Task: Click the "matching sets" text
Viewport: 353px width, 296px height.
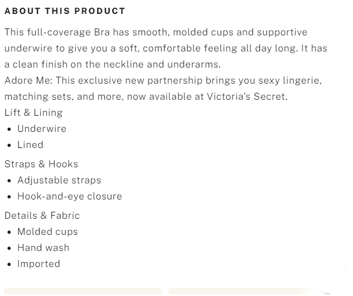Action: tap(34, 97)
